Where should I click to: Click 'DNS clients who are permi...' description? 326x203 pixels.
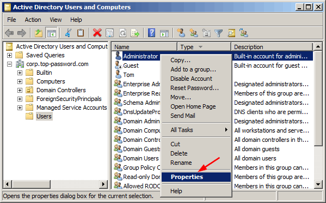pos(271,112)
